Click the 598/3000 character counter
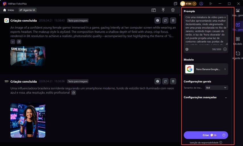 [x=217, y=50]
